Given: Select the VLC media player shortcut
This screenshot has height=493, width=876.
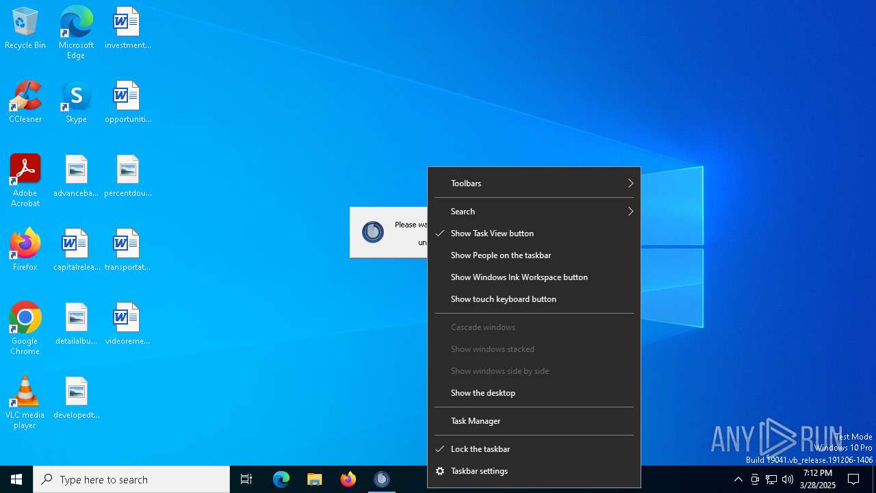Looking at the screenshot, I should (x=25, y=403).
